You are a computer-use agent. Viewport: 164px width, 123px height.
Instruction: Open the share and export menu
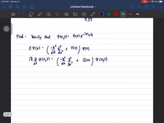[x=32, y=7]
